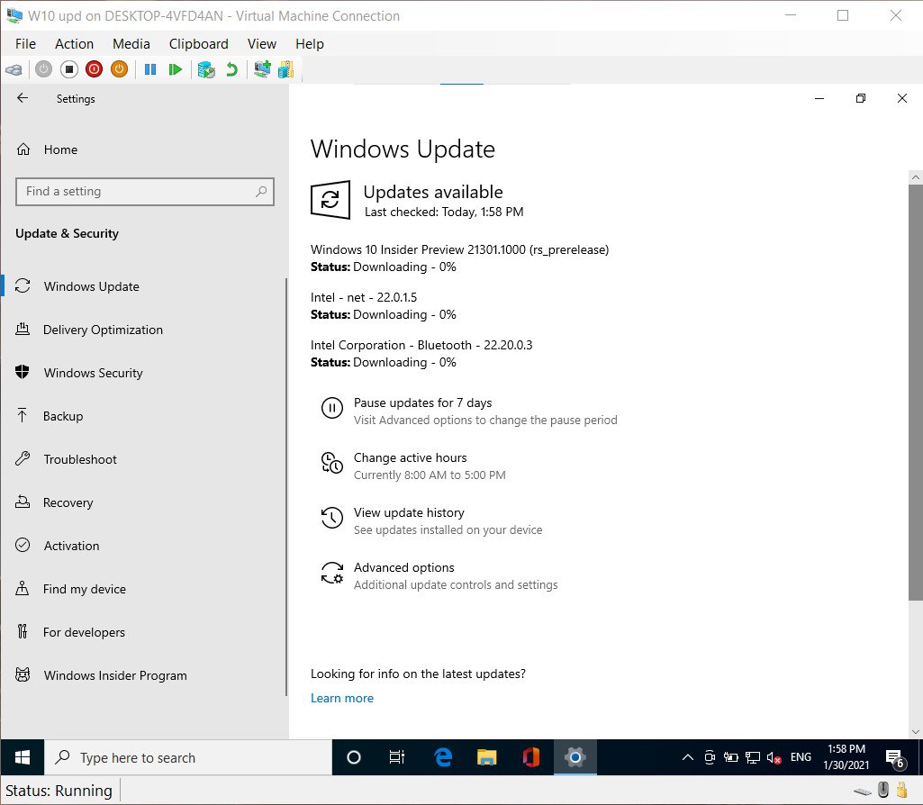Image resolution: width=923 pixels, height=805 pixels.
Task: Launch Microsoft Edge from taskbar
Action: click(x=443, y=757)
